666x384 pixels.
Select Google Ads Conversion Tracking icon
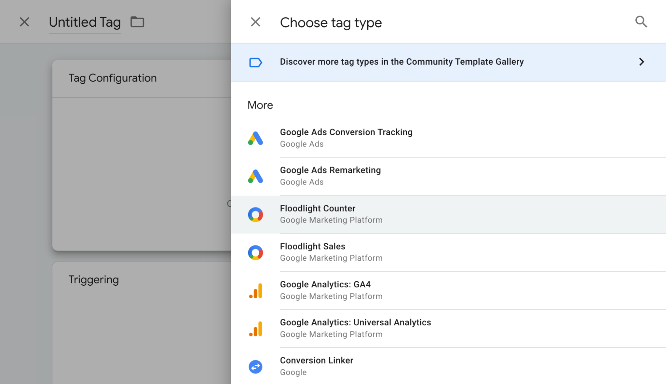coord(256,137)
